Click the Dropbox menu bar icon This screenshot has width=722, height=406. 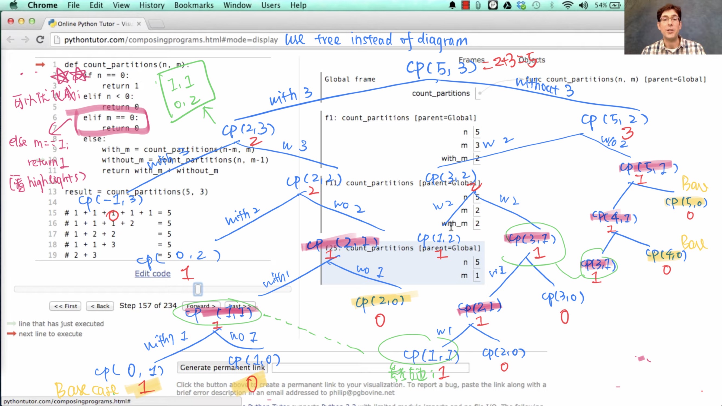tap(521, 5)
